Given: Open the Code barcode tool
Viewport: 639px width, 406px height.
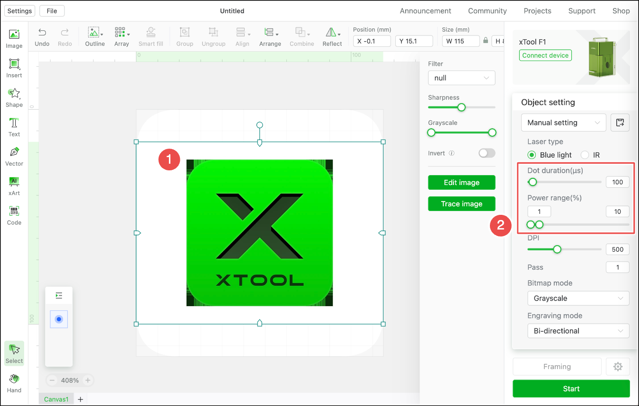Looking at the screenshot, I should [x=14, y=215].
